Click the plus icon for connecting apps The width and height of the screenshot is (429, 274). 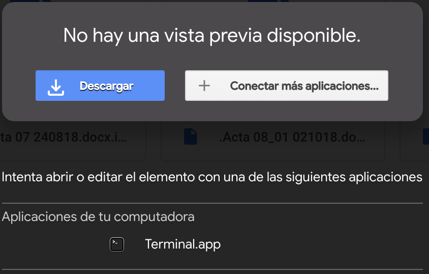(x=204, y=86)
